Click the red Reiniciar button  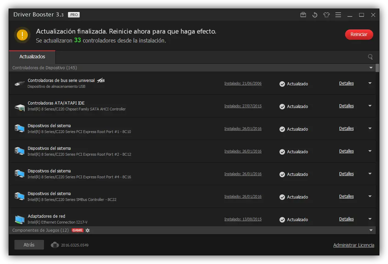click(359, 34)
